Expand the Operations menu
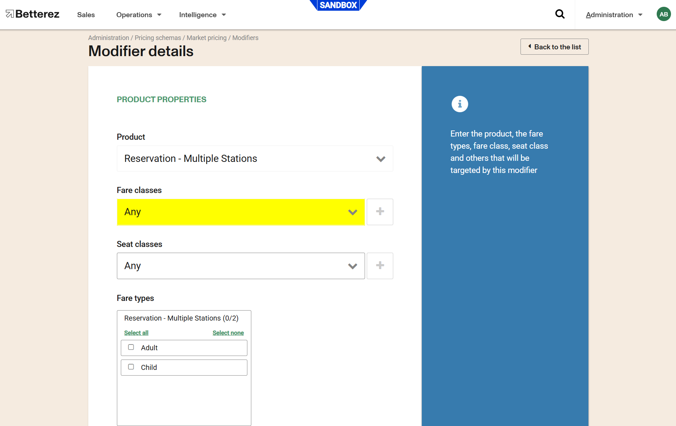The height and width of the screenshot is (426, 676). pyautogui.click(x=139, y=15)
